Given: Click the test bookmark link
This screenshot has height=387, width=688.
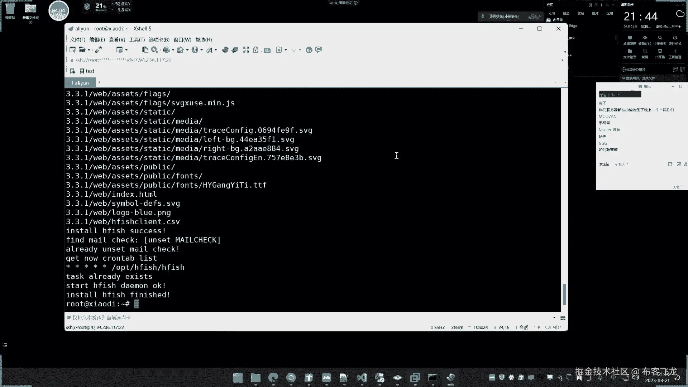Looking at the screenshot, I should point(90,71).
